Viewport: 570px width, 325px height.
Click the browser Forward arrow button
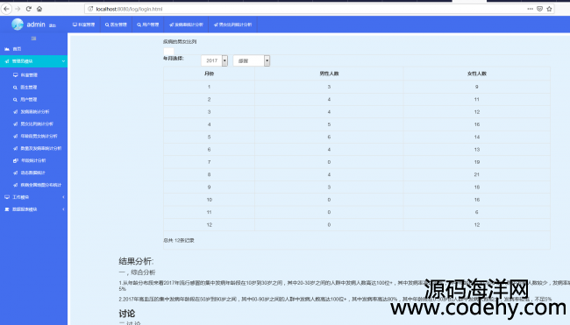pos(18,9)
